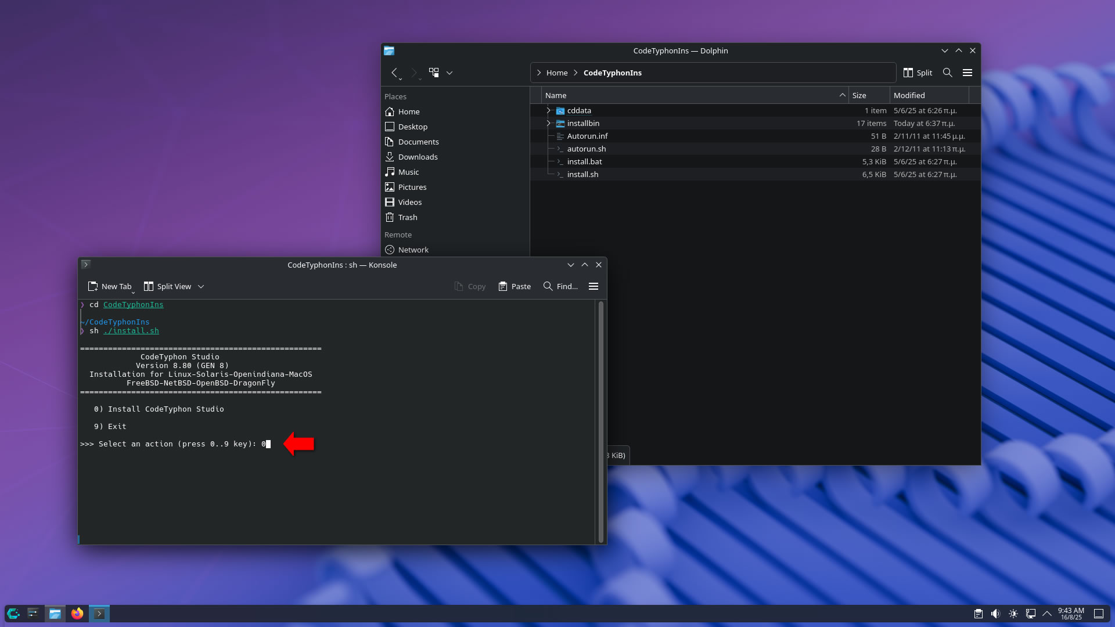
Task: Click CodeTyphonIns link in terminal
Action: (133, 305)
